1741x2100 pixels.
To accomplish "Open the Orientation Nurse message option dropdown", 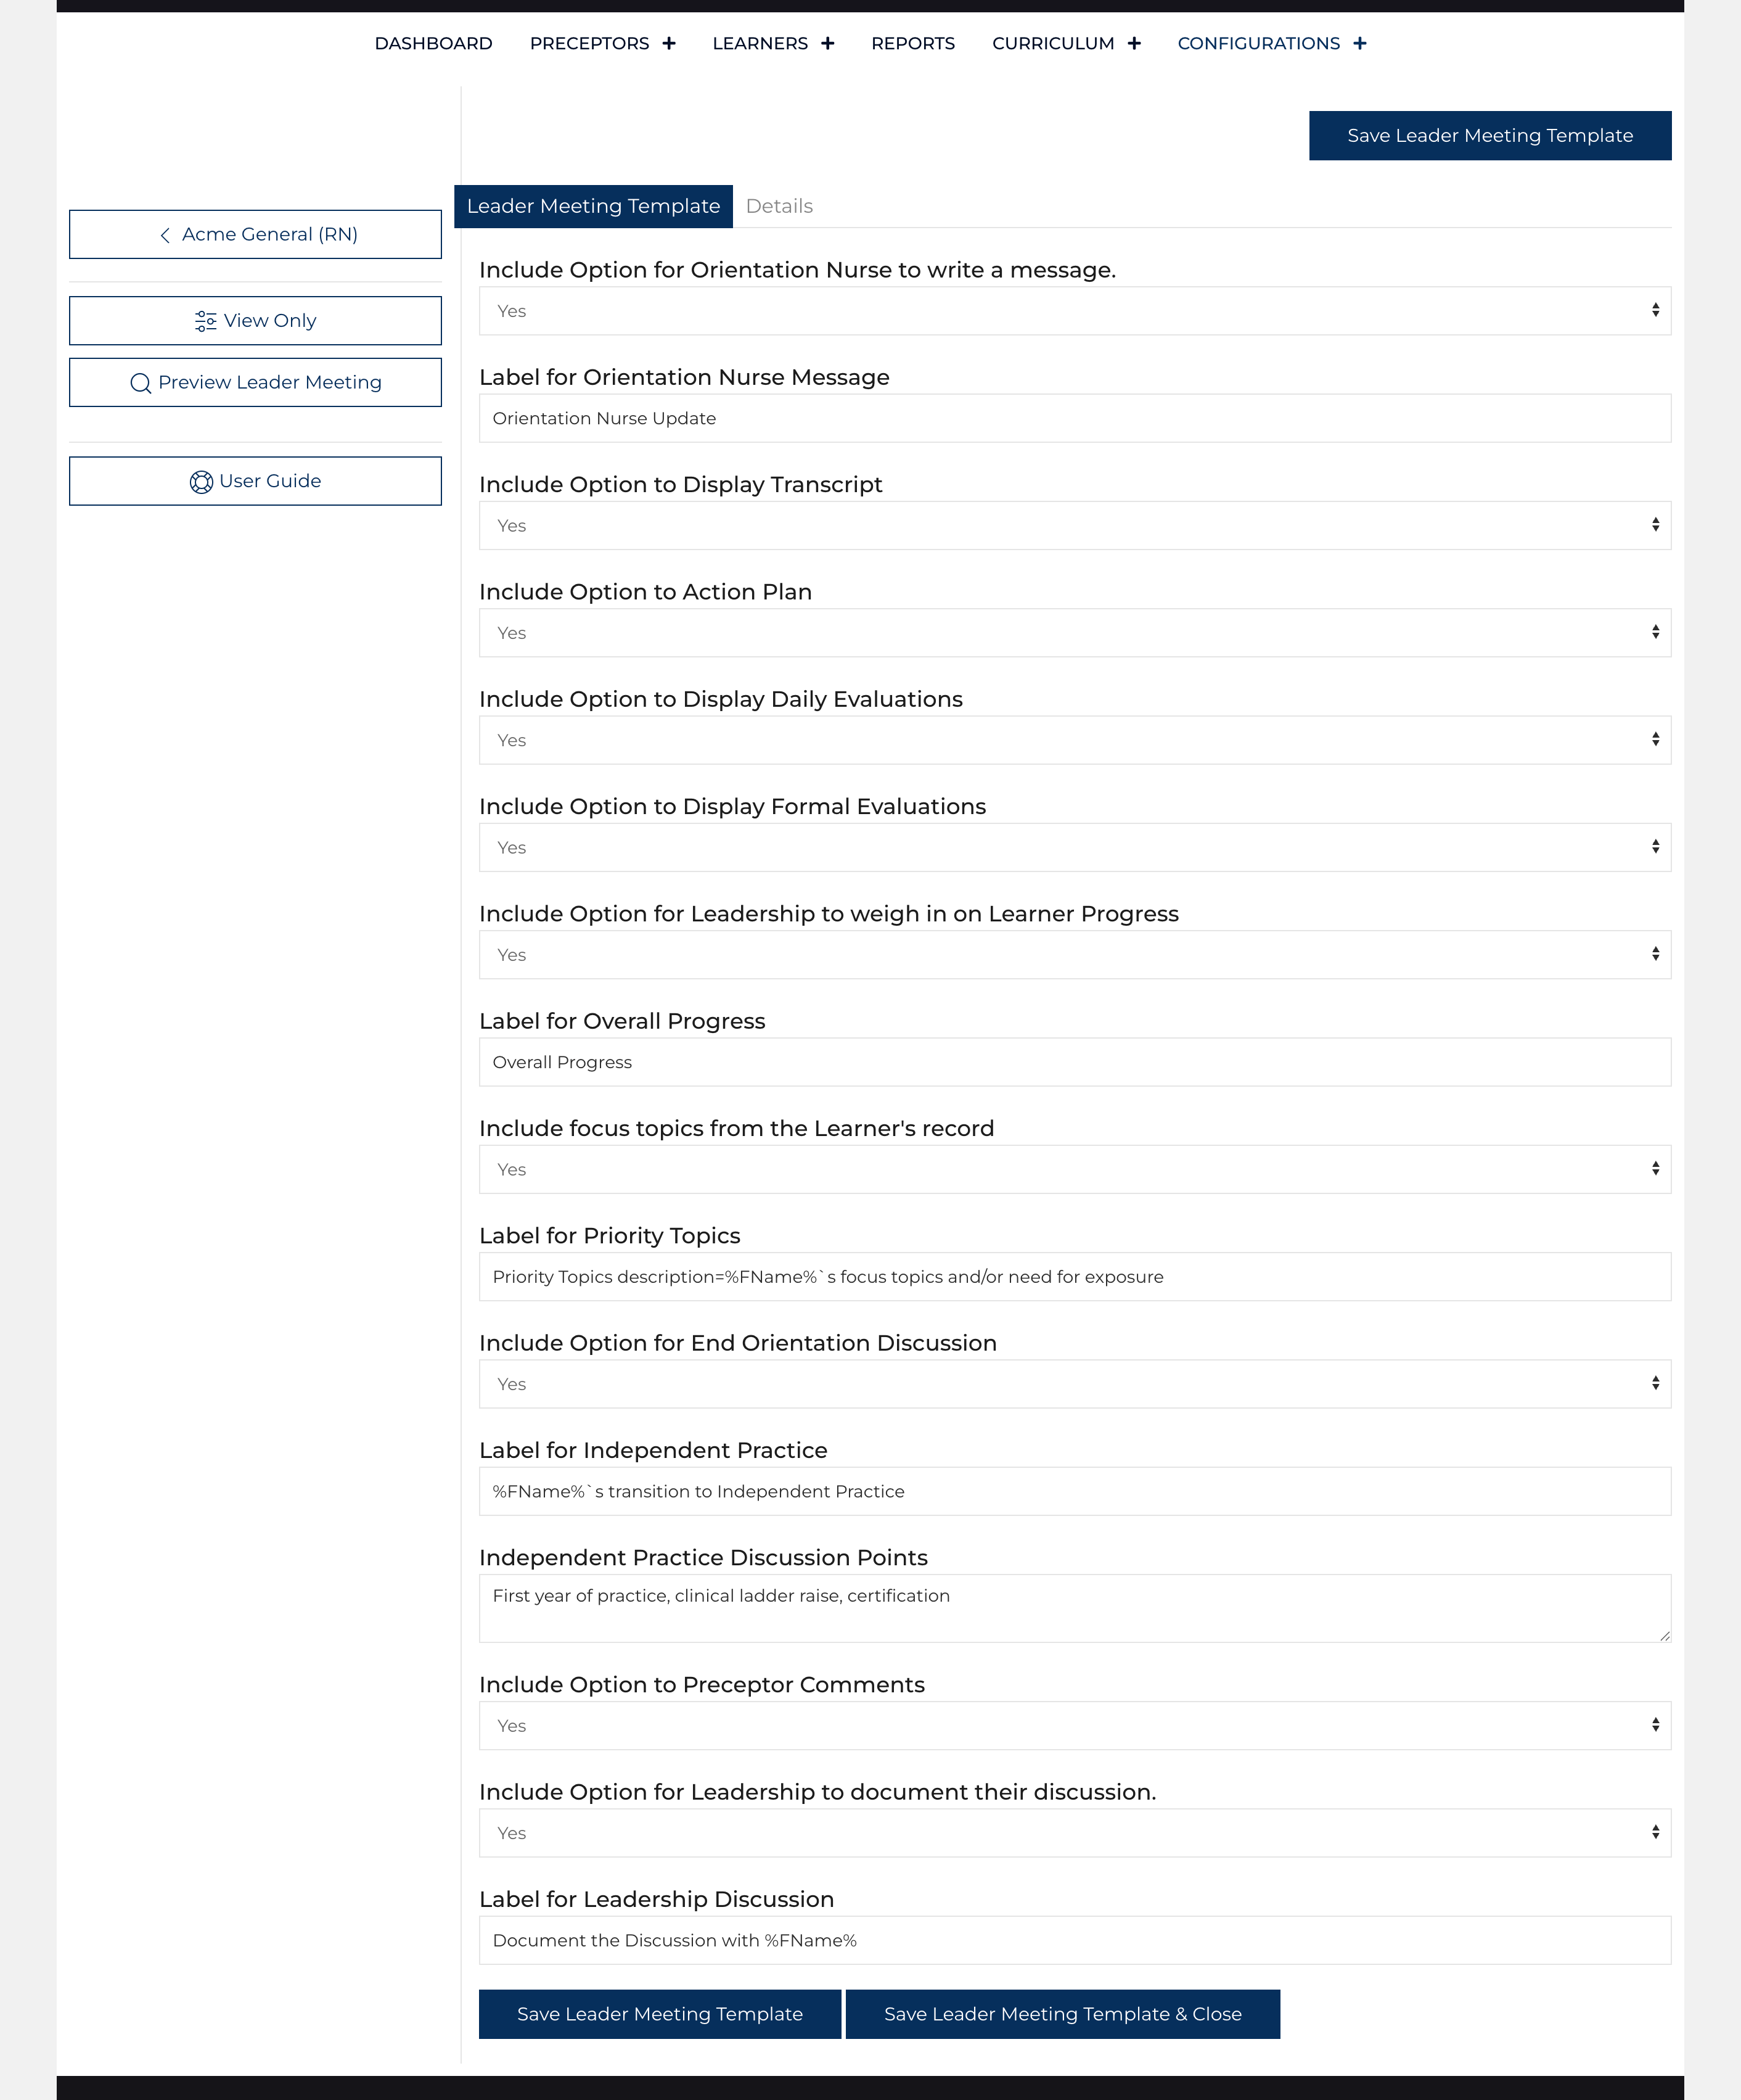I will pos(1073,311).
